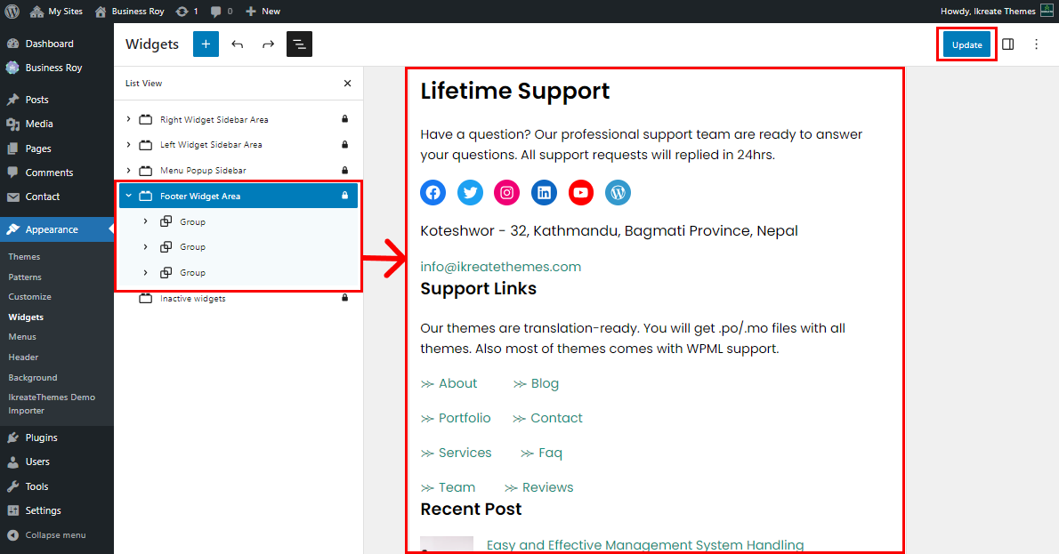This screenshot has height=554, width=1059.
Task: Open the Plugins menu
Action: tap(41, 438)
